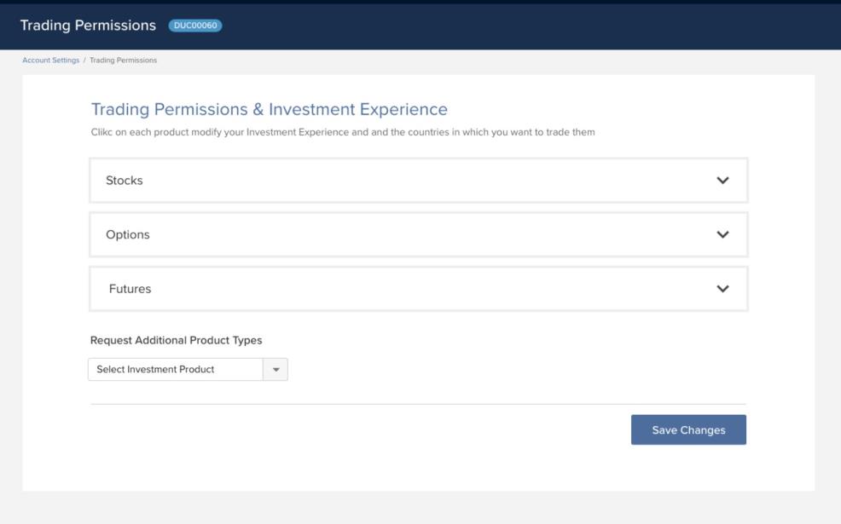Click the caret arrow of the product dropdown
841x524 pixels.
[x=275, y=370]
